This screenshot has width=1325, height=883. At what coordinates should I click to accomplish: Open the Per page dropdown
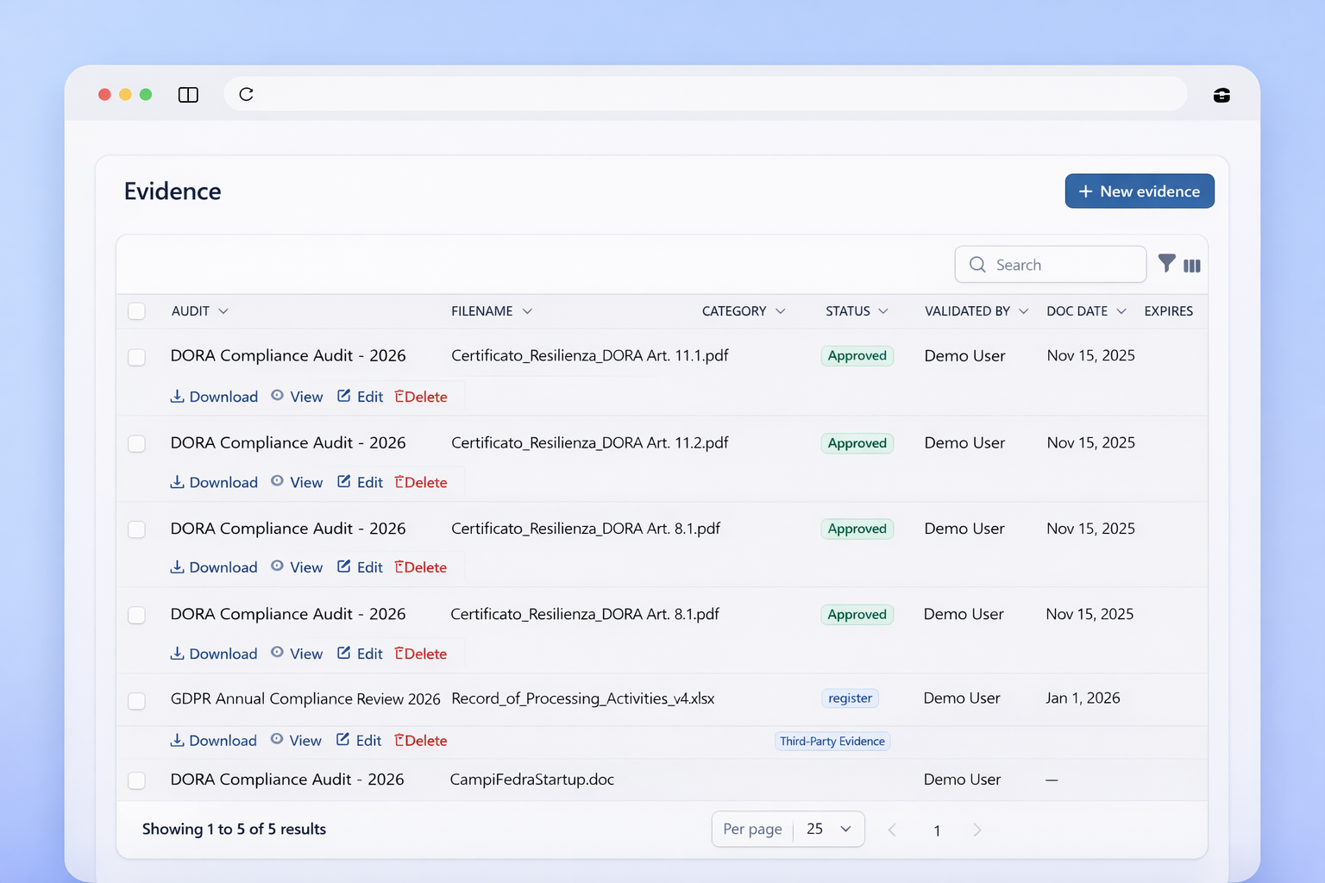click(828, 829)
